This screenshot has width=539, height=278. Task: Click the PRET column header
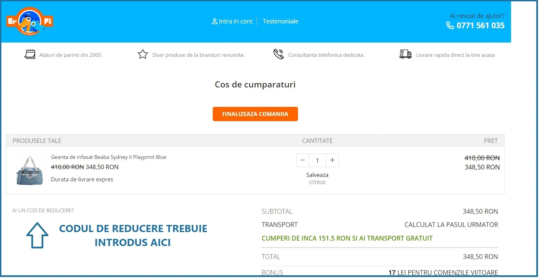pos(491,141)
